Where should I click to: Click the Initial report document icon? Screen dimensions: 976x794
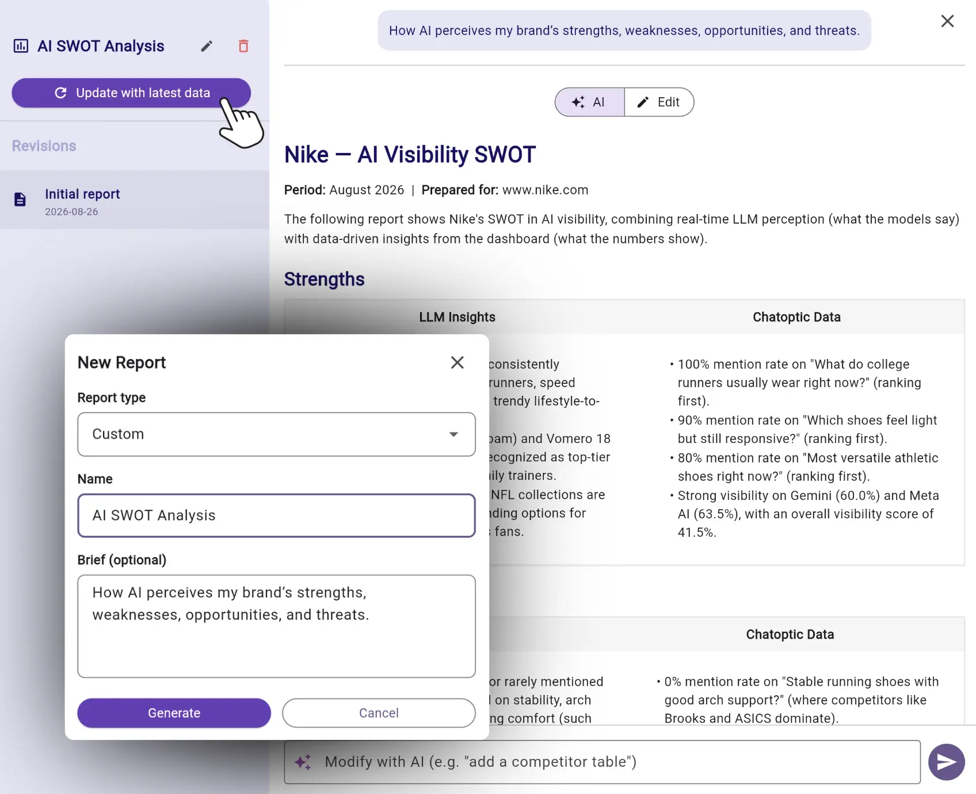coord(20,200)
